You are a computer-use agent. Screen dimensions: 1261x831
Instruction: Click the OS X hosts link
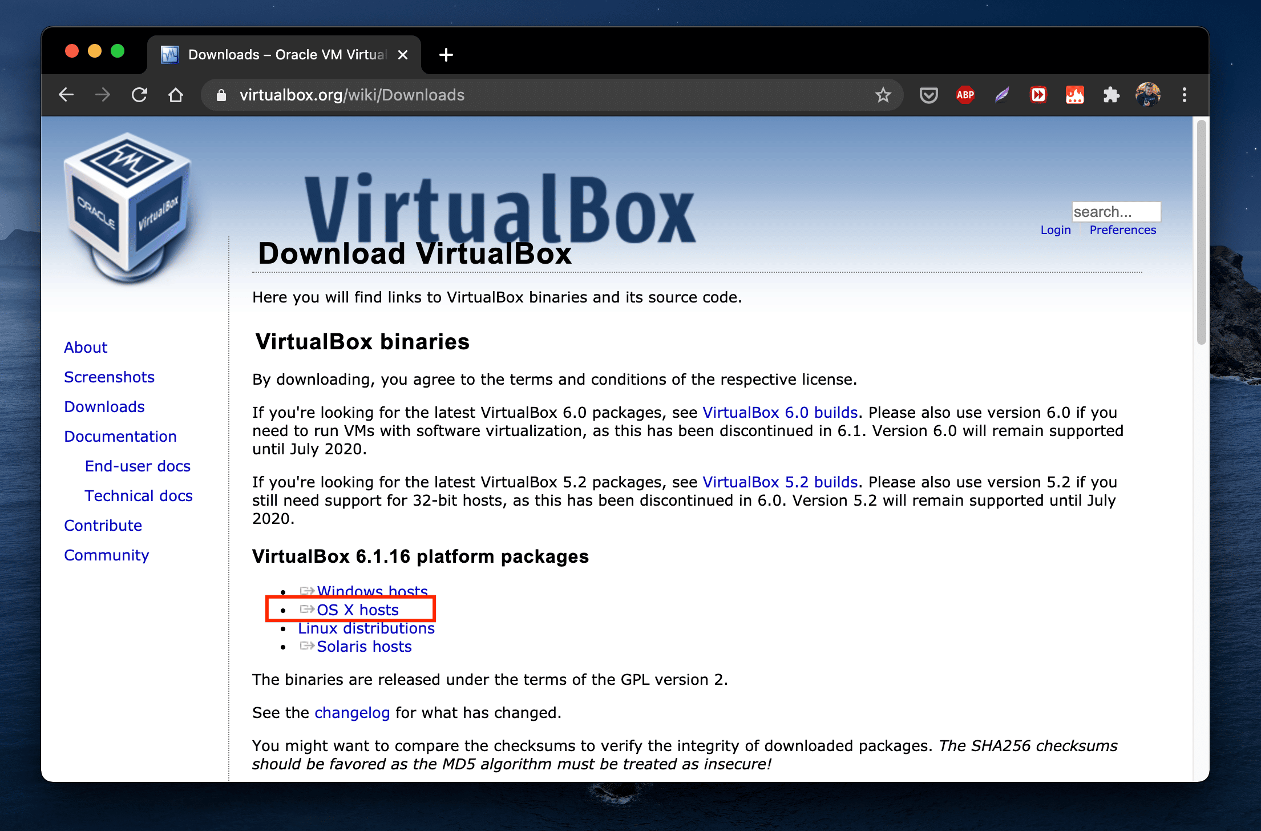tap(357, 610)
